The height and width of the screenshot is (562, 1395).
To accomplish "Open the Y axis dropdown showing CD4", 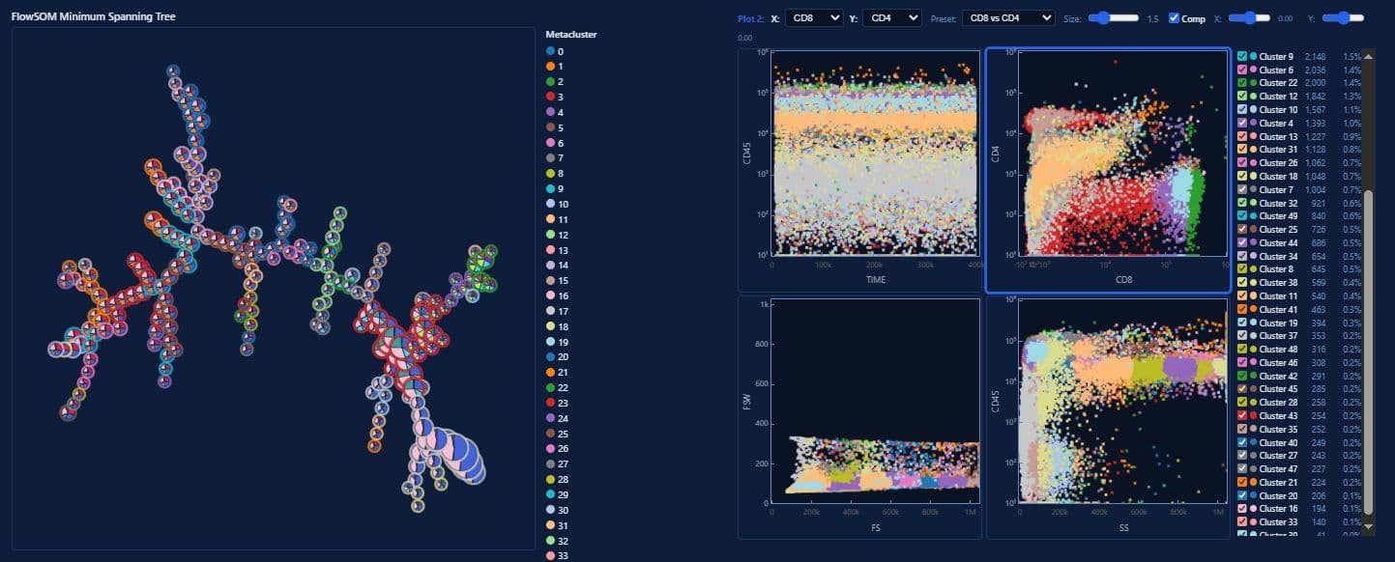I will [x=890, y=17].
